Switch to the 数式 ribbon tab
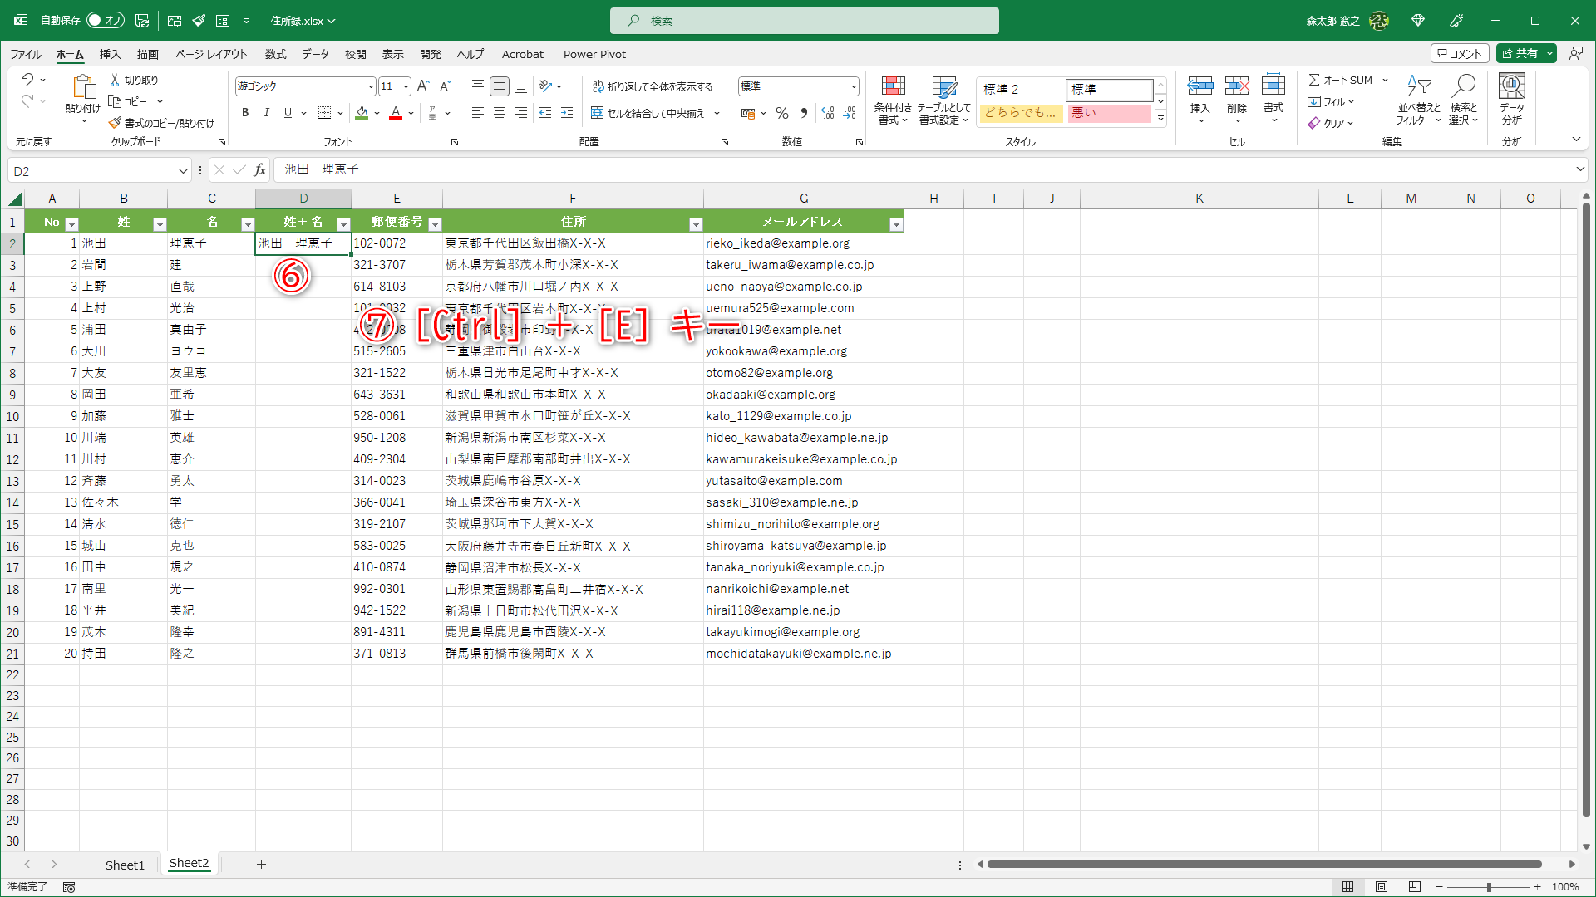Screen dimensions: 1596x897 pos(275,54)
